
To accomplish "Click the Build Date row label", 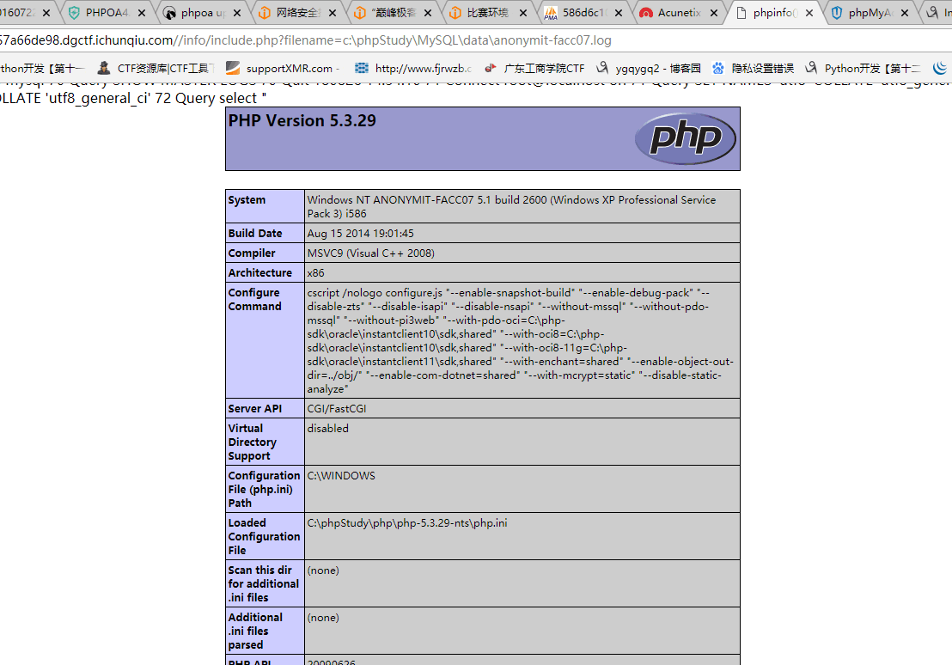I will point(255,233).
